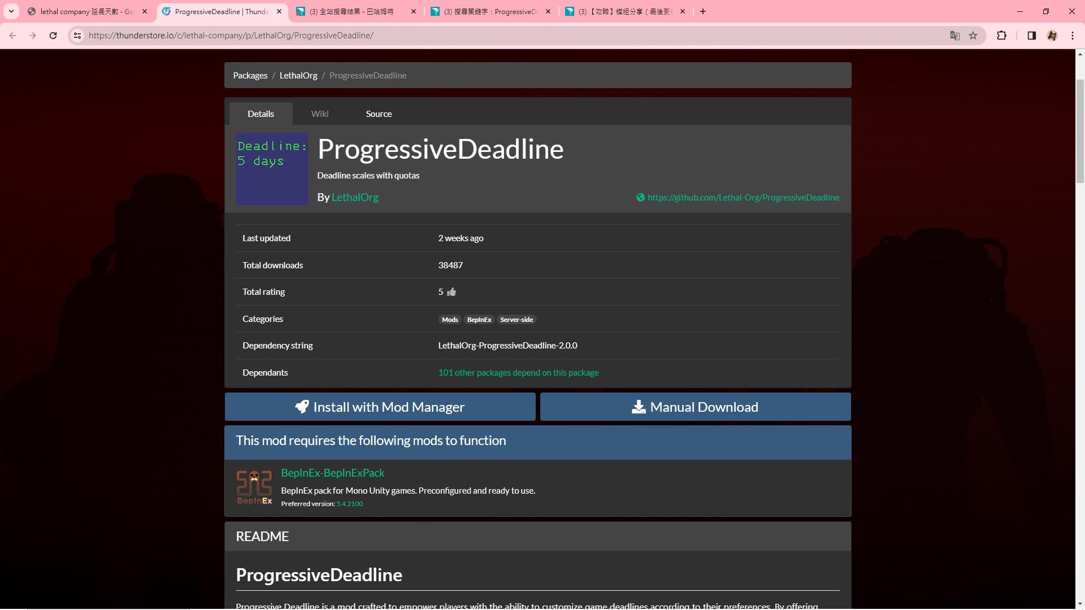The height and width of the screenshot is (610, 1085).
Task: Open the extensions puzzle icon
Action: (x=1001, y=36)
